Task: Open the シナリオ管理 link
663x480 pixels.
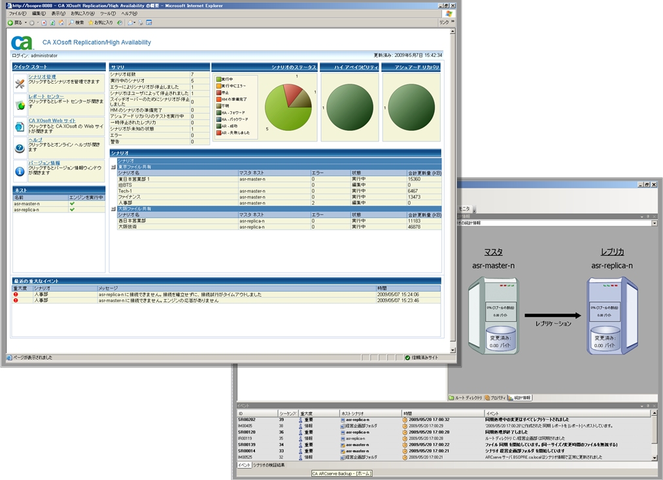Action: click(x=42, y=77)
